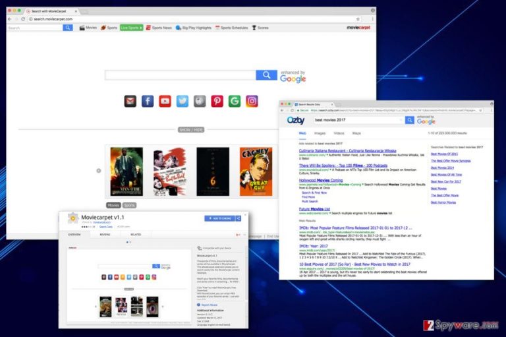Open related search Best Movies 2014

coord(442,168)
